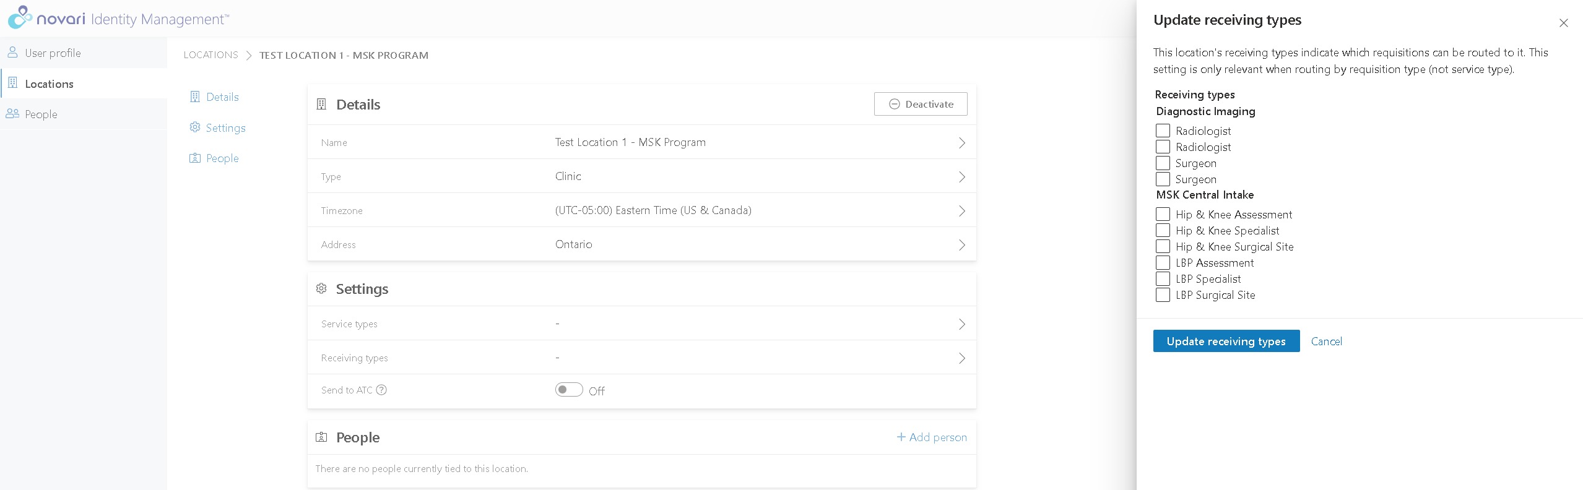Image resolution: width=1583 pixels, height=490 pixels.
Task: Click the building icon beside Details heading
Action: tap(321, 104)
